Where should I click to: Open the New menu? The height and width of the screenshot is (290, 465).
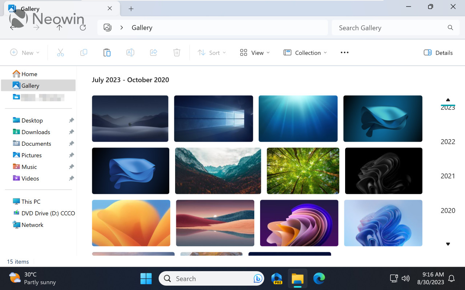click(25, 53)
